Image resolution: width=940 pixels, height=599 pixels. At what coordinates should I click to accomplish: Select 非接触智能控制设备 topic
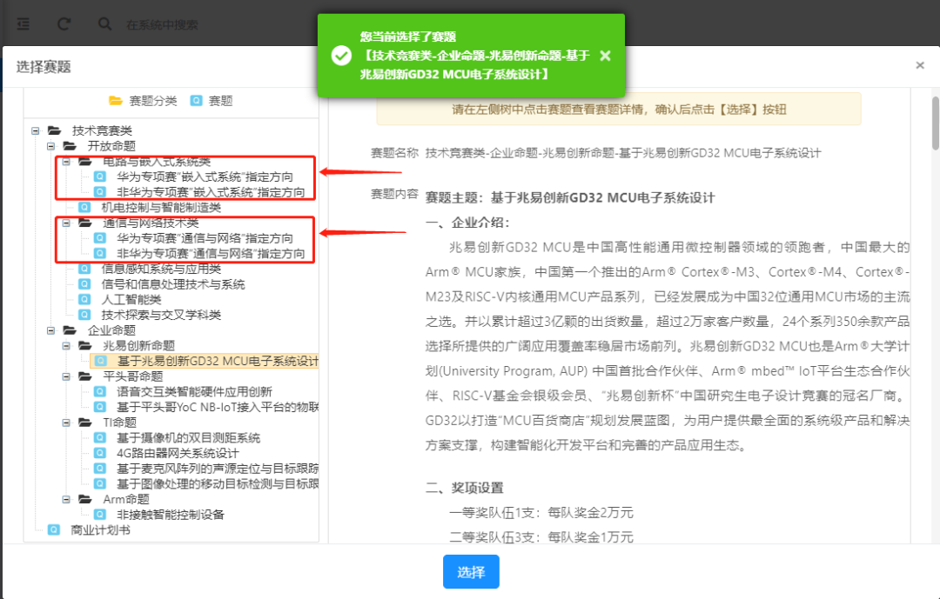[171, 516]
